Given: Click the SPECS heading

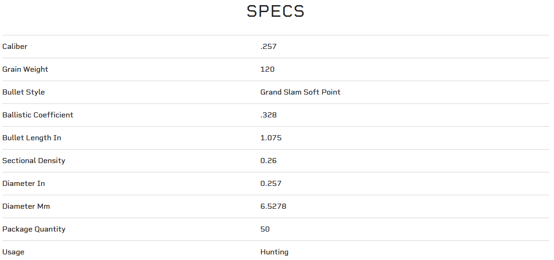Looking at the screenshot, I should pyautogui.click(x=275, y=11).
